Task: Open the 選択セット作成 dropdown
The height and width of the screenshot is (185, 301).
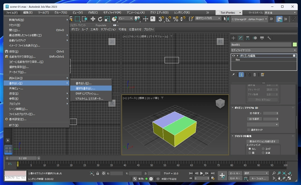Action: pos(208,18)
